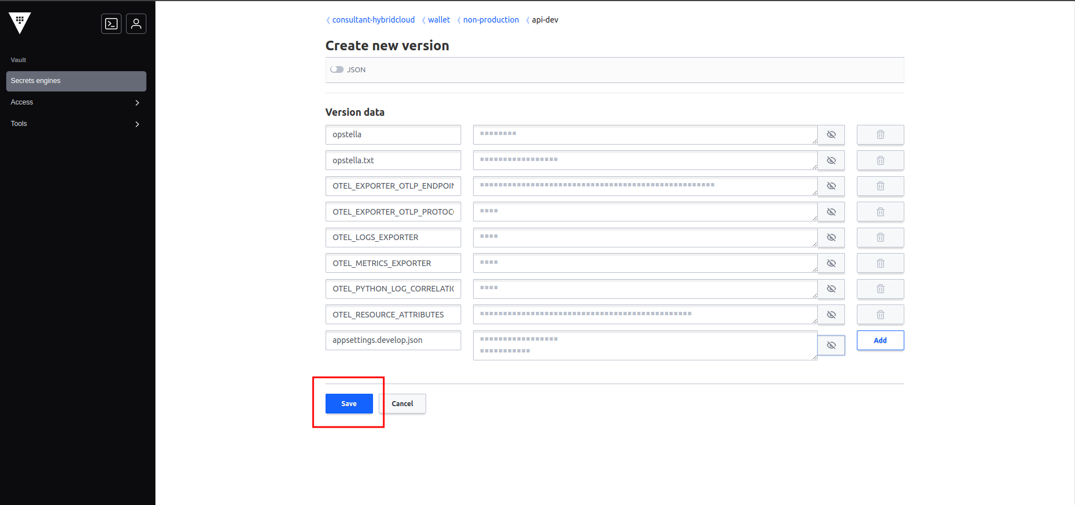Delete the opstella row with trash icon

880,134
